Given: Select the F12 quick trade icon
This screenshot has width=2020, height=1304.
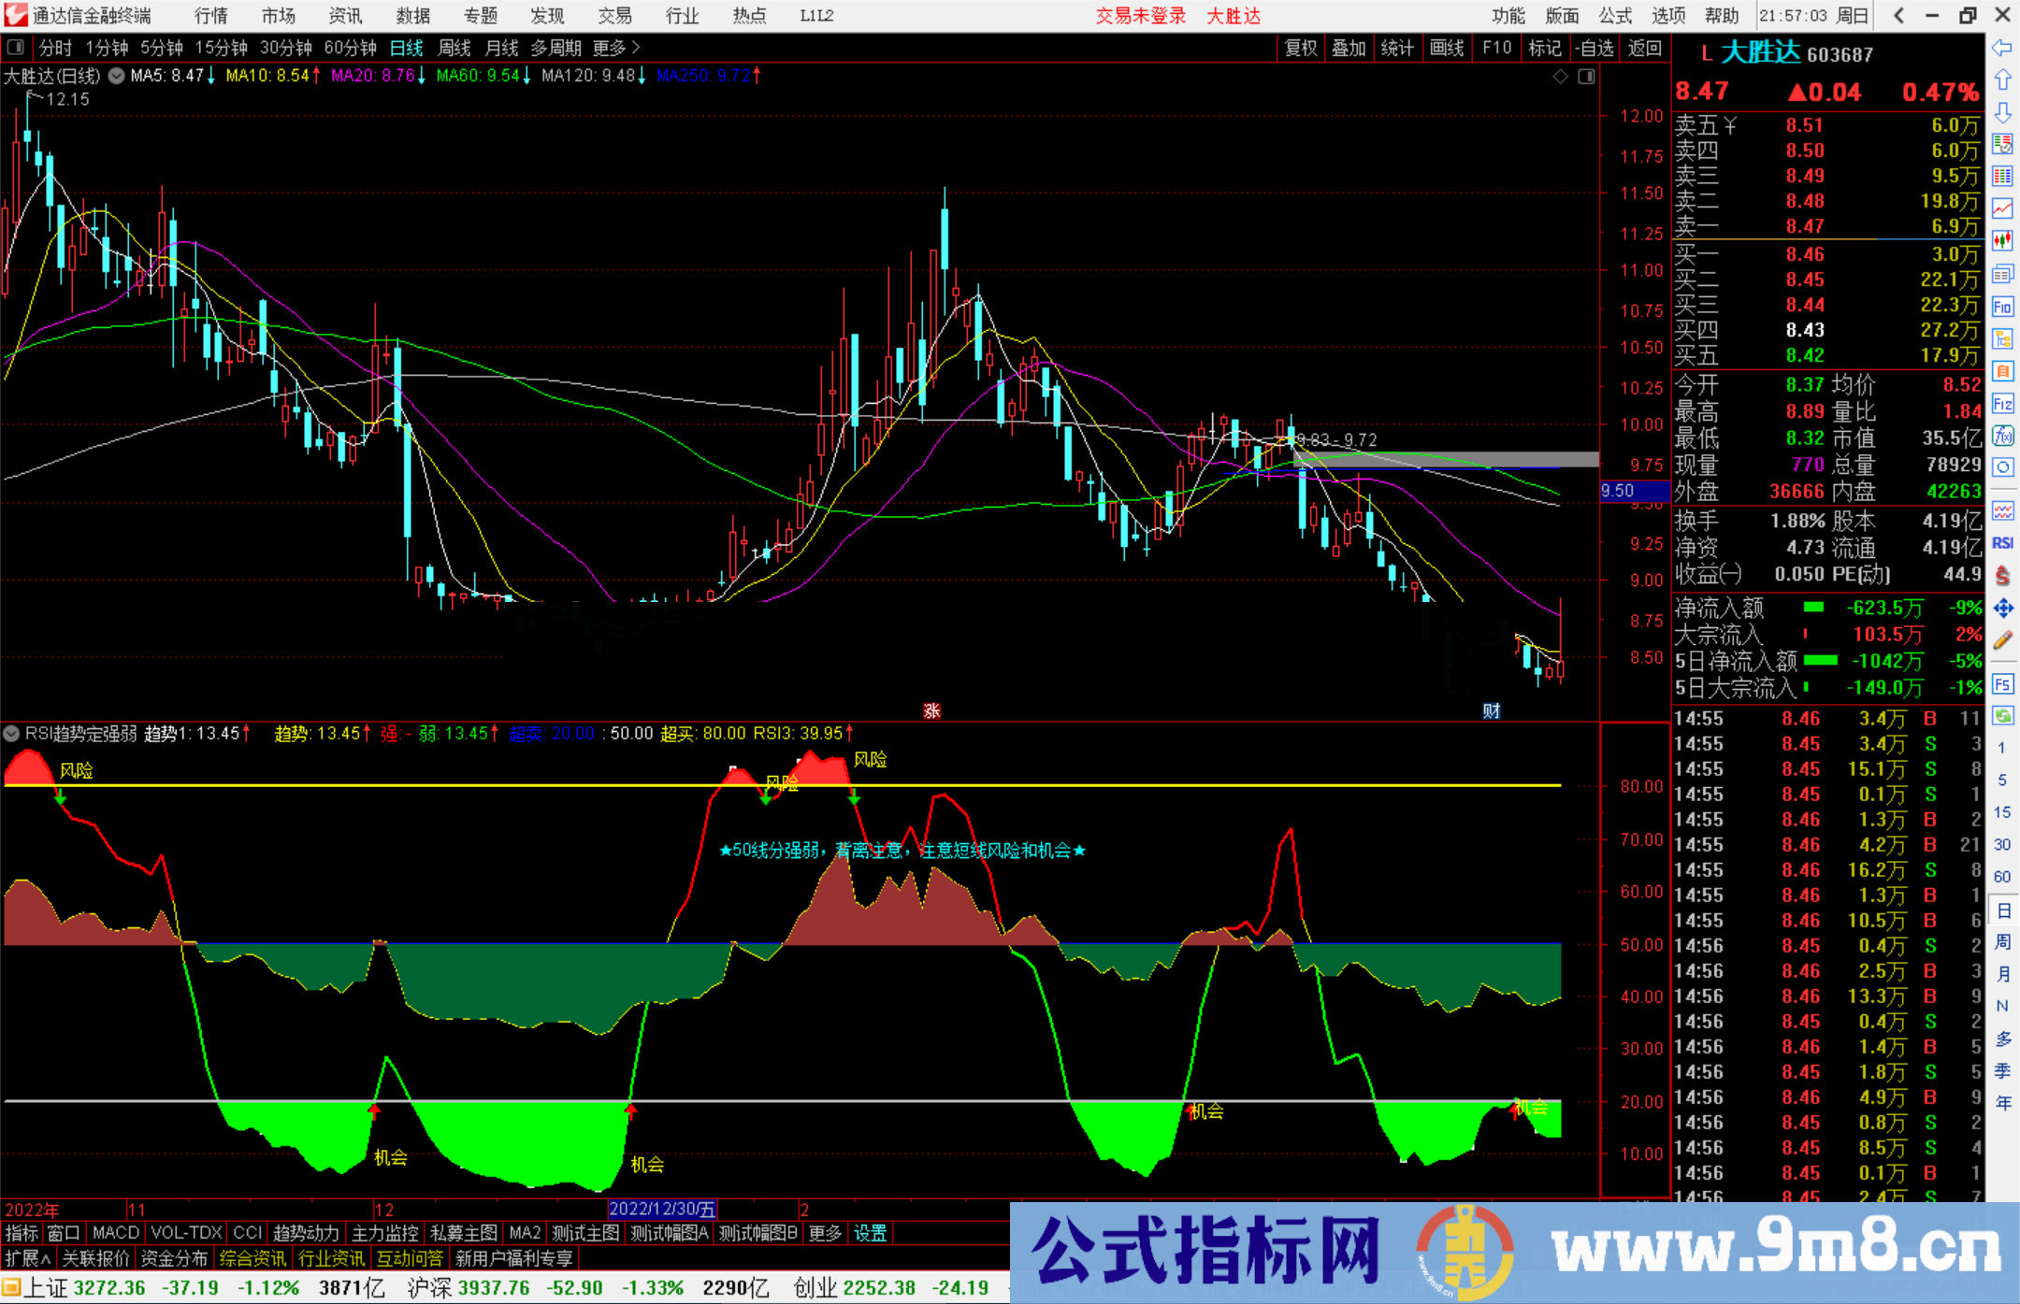Looking at the screenshot, I should pos(2002,403).
